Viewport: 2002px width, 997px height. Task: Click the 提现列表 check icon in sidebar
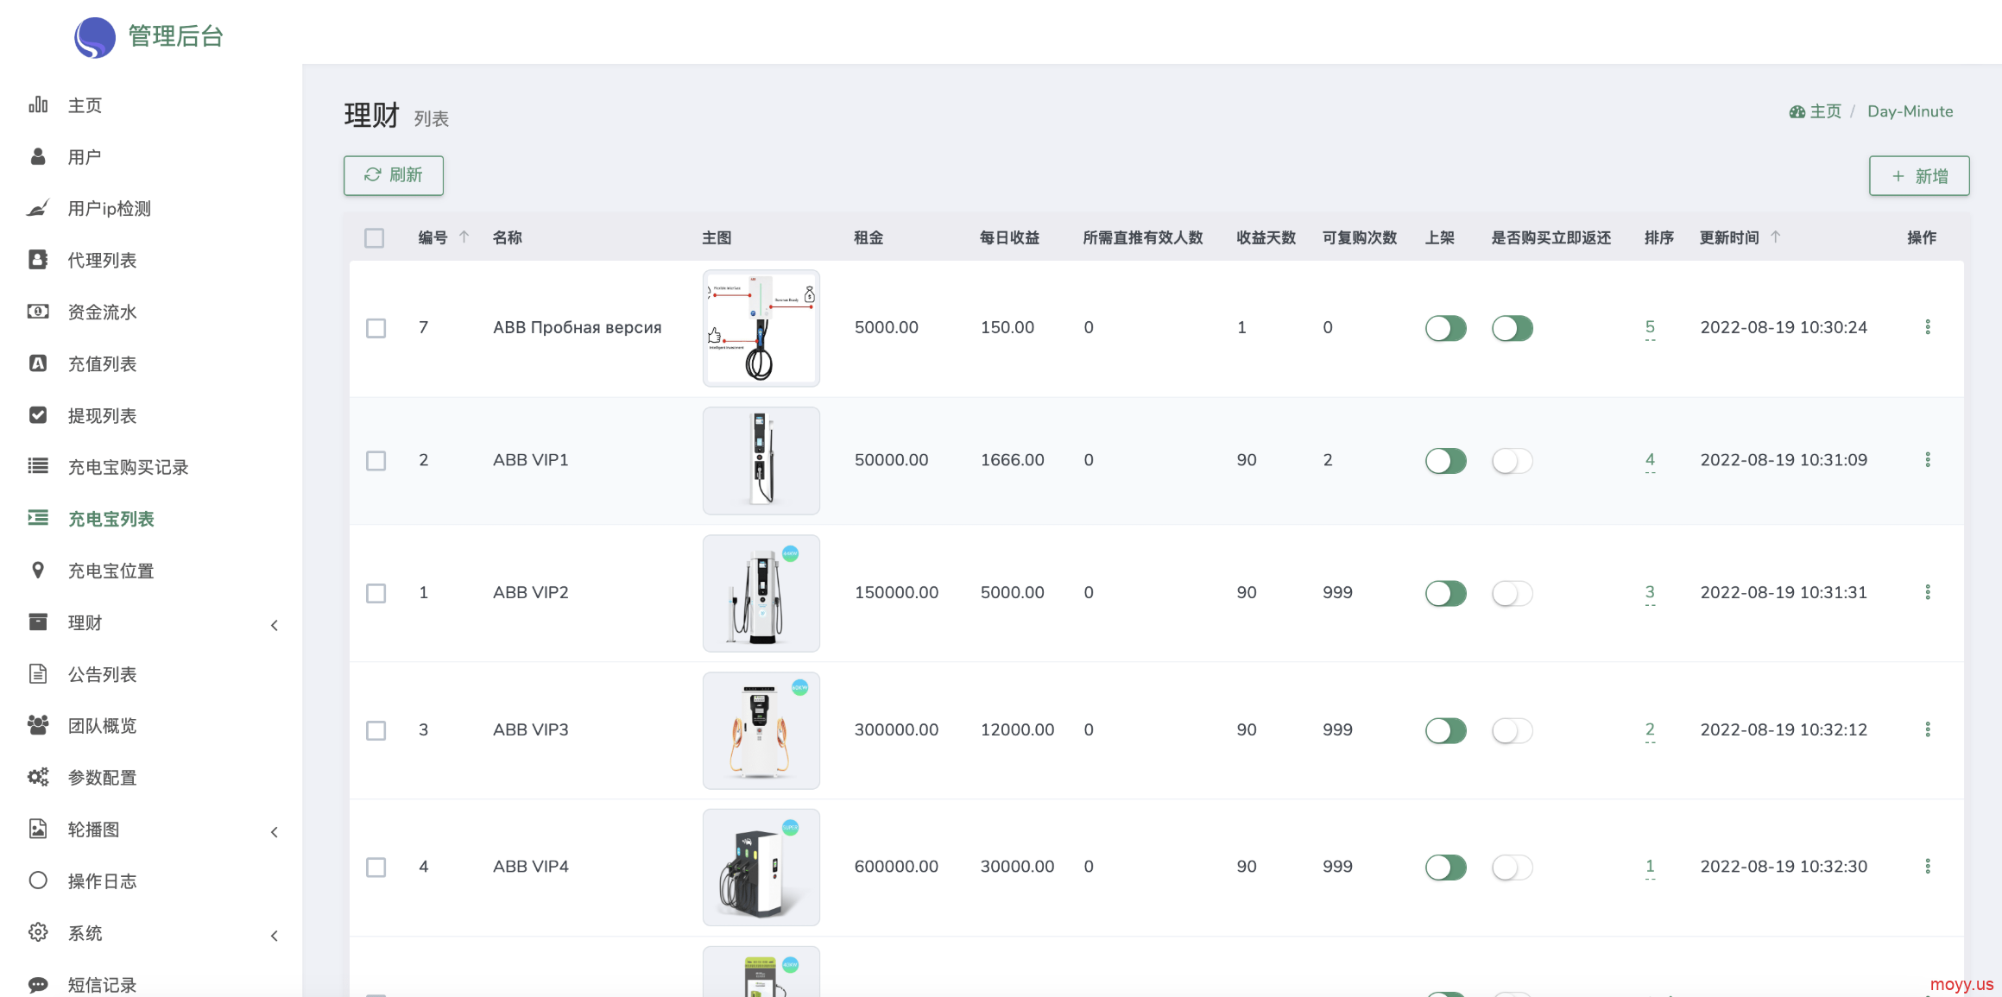(x=38, y=415)
